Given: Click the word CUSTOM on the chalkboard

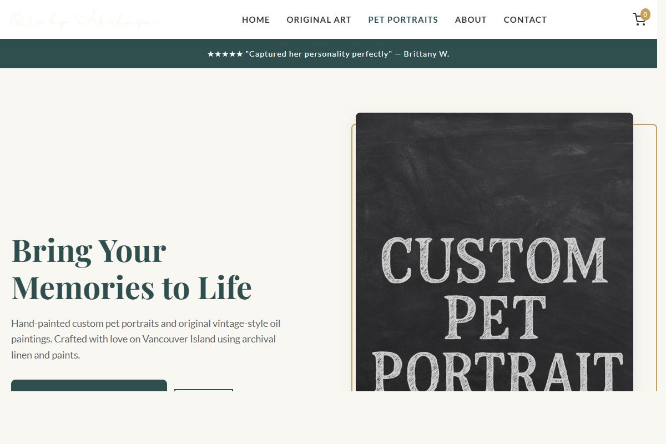Looking at the screenshot, I should coord(493,259).
